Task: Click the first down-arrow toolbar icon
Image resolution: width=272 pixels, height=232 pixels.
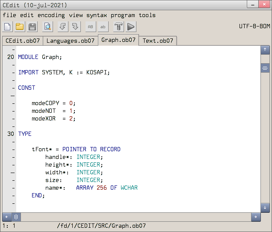Action: [63, 27]
